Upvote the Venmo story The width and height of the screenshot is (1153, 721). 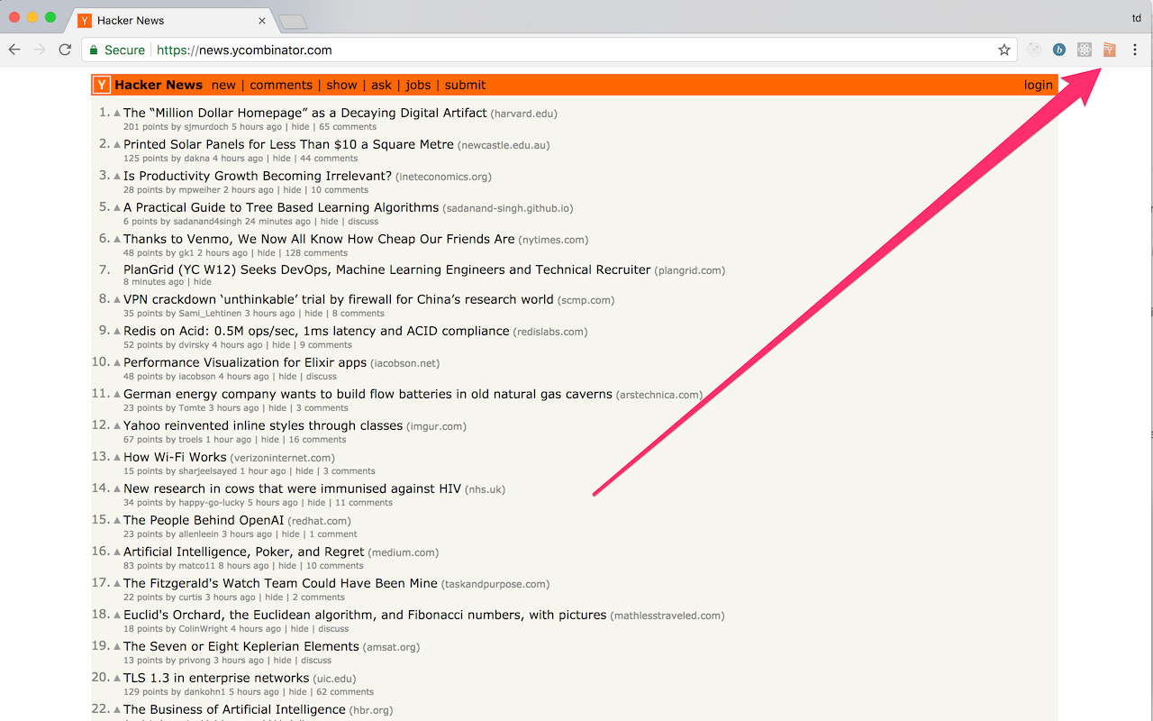(x=117, y=240)
